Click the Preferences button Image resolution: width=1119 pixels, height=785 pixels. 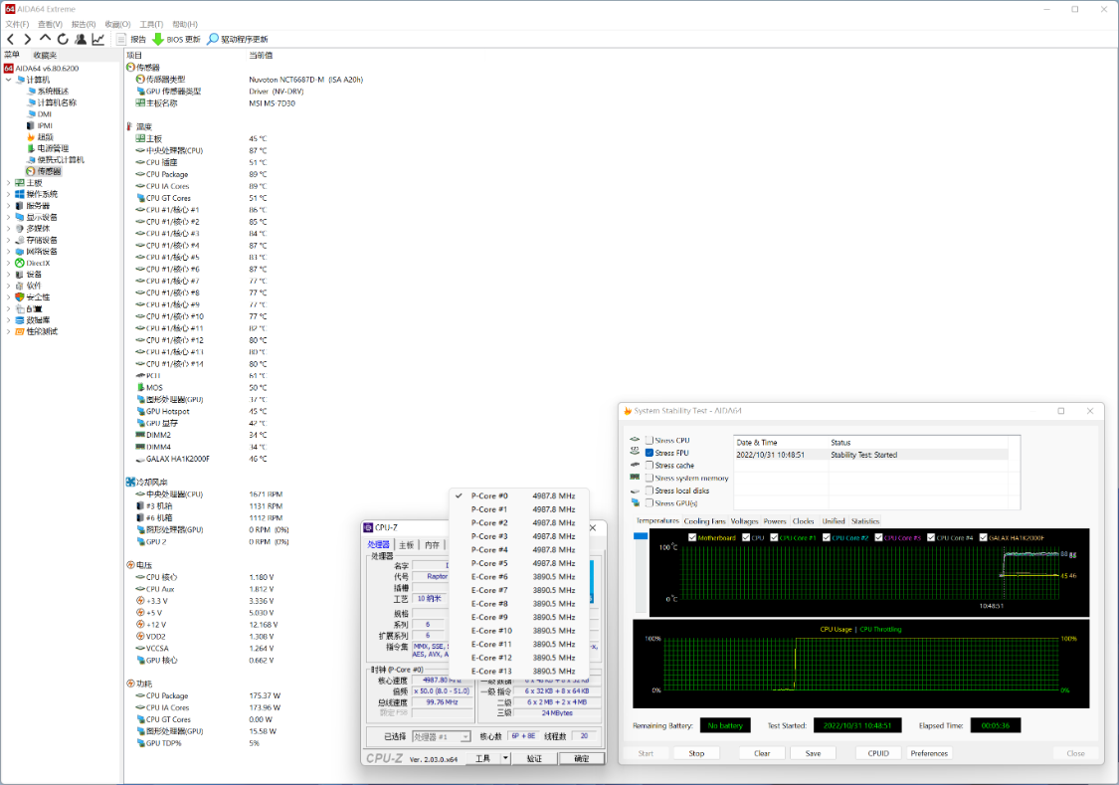click(x=929, y=753)
